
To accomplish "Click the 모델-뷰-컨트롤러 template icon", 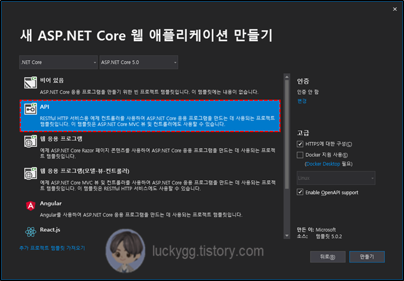I will (x=31, y=173).
